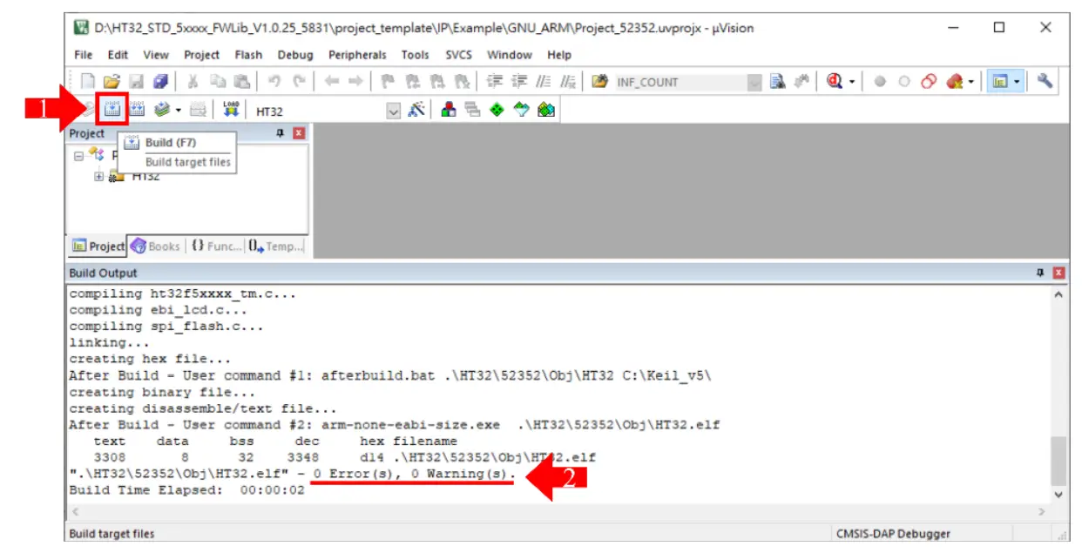Viewport: 1082px width, 553px height.
Task: Open the Debug menu
Action: 296,55
